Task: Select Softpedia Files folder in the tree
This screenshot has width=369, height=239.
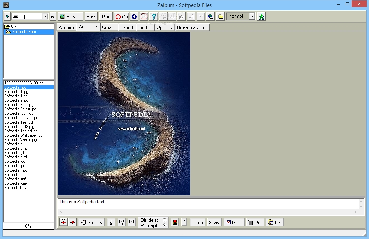Action: 29,32
